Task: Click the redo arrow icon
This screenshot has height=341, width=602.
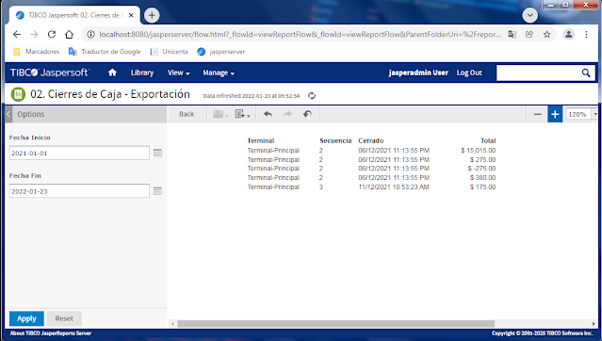Action: pos(287,114)
